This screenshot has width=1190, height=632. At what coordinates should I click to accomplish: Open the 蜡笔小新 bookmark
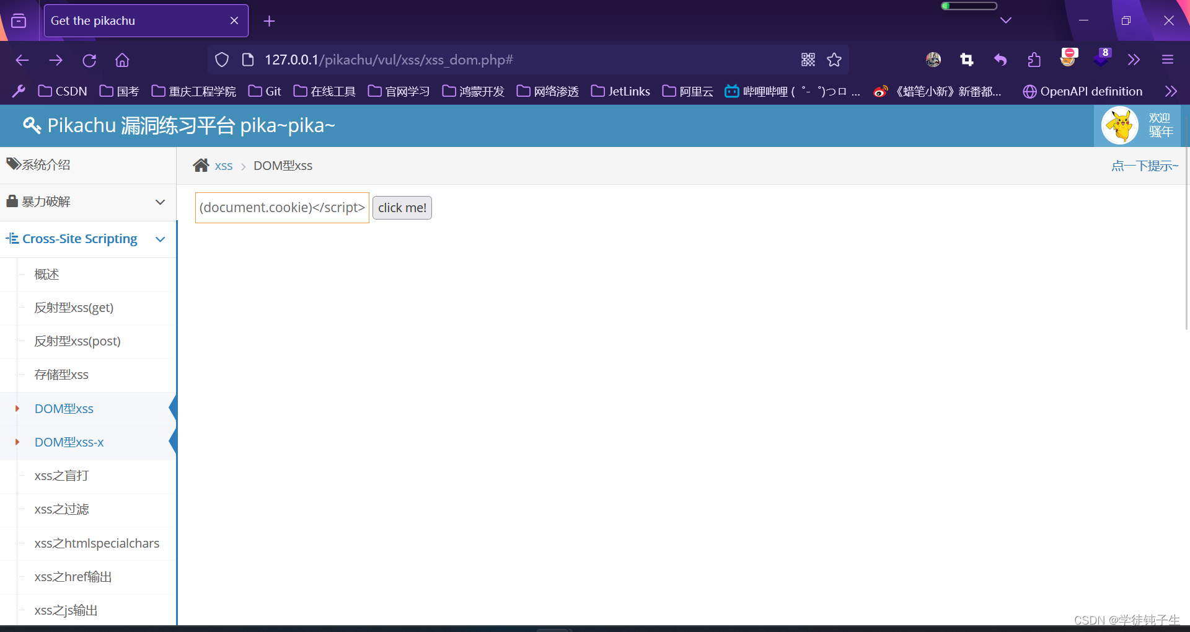(x=937, y=91)
